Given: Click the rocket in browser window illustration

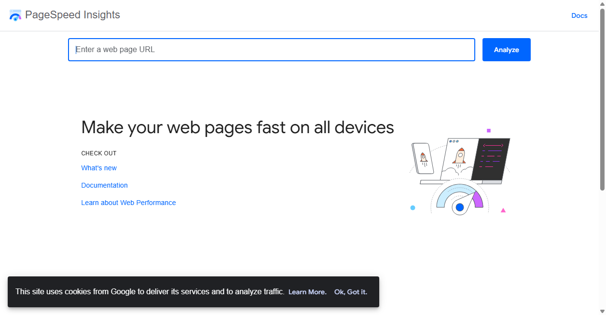Looking at the screenshot, I should tap(459, 158).
